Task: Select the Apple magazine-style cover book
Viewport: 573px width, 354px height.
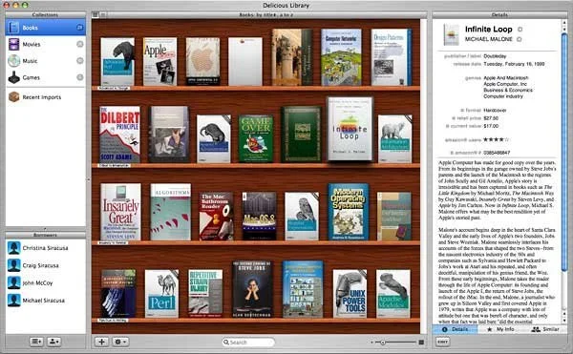Action: tap(160, 61)
